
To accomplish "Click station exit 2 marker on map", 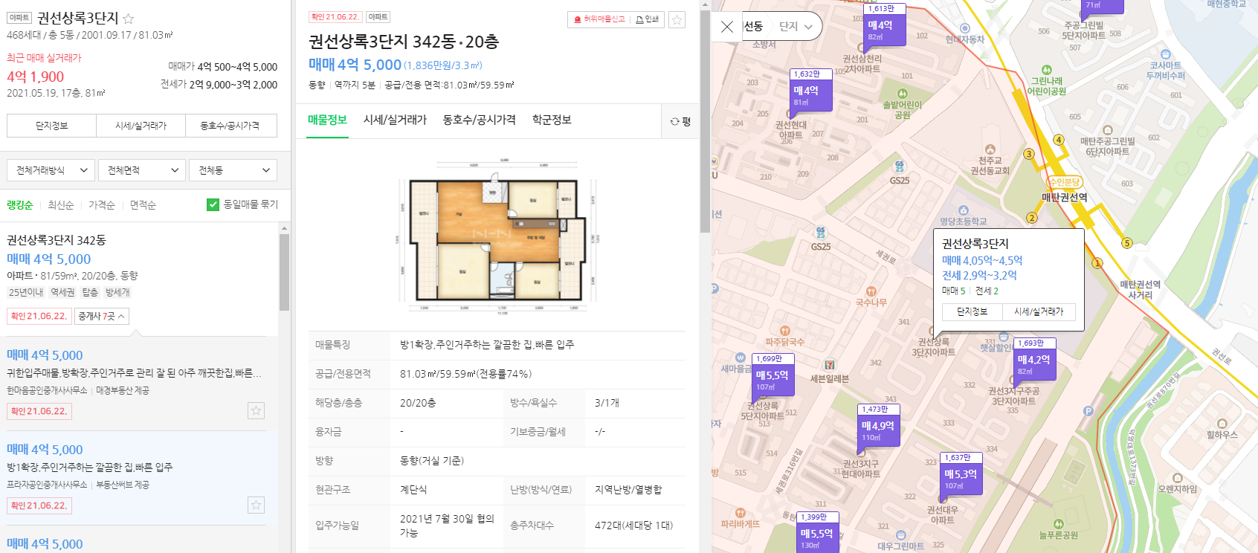I will pyautogui.click(x=1032, y=218).
